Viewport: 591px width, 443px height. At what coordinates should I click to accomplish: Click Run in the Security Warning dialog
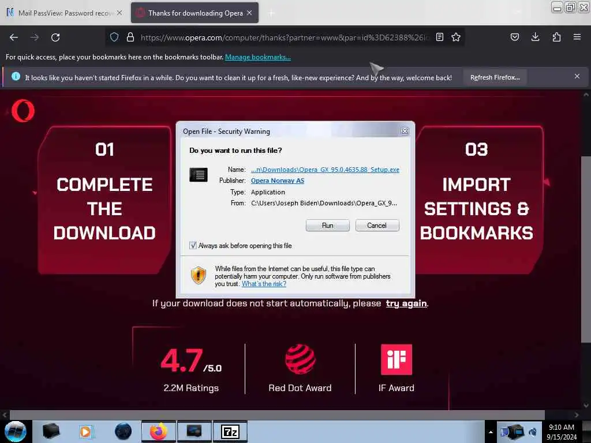(x=328, y=226)
